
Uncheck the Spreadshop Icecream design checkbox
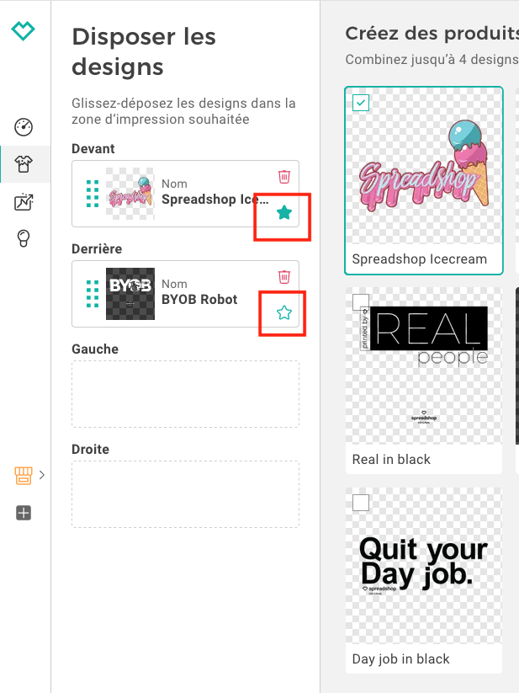pyautogui.click(x=361, y=103)
